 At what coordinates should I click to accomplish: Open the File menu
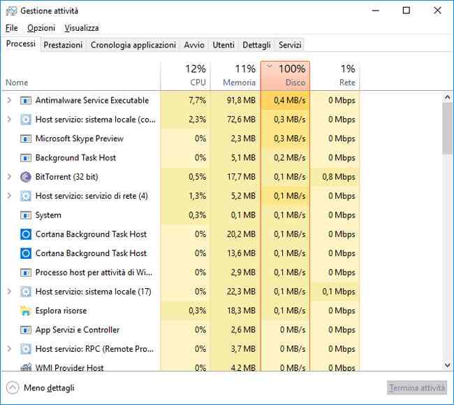(12, 28)
